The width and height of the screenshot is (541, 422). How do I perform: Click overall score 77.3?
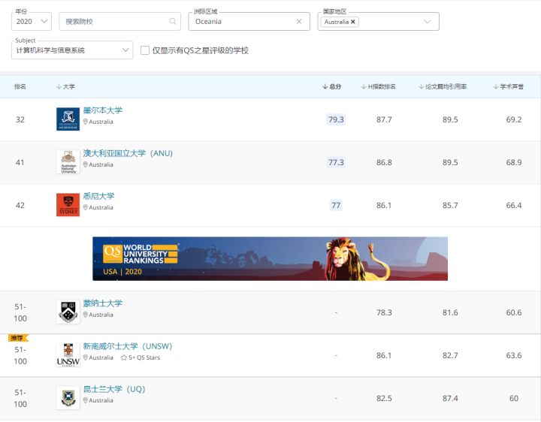pos(336,162)
